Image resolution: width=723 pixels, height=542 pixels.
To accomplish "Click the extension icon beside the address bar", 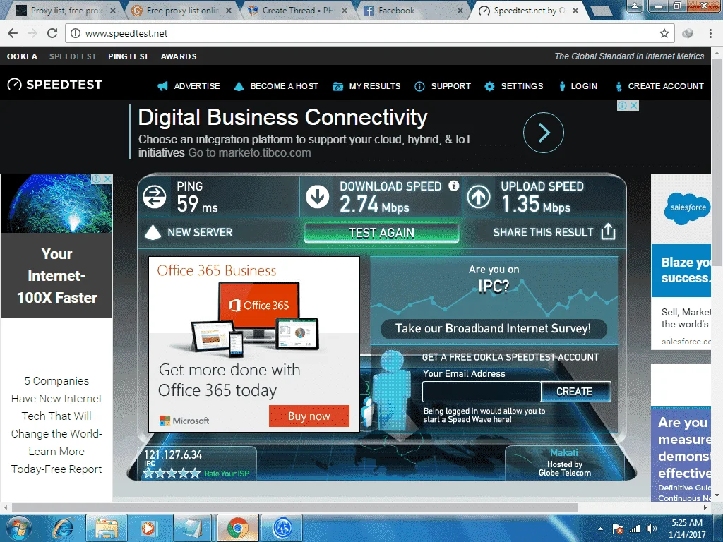I will coord(688,33).
